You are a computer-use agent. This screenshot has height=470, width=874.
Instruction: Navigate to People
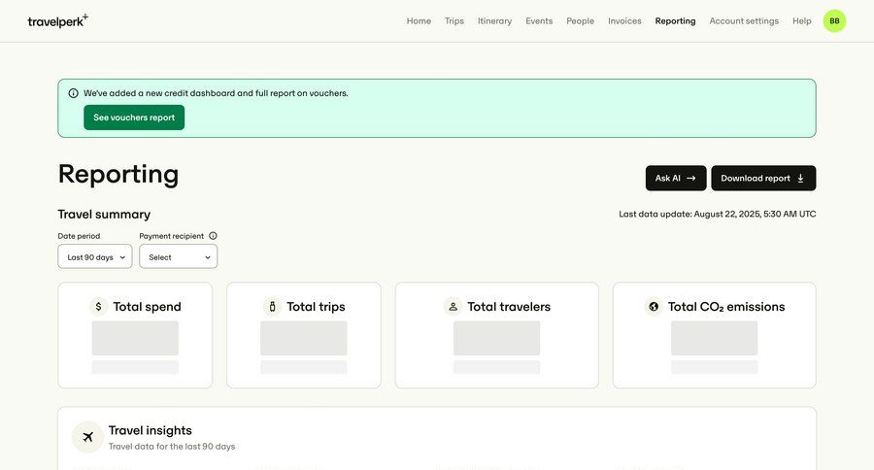click(x=581, y=21)
